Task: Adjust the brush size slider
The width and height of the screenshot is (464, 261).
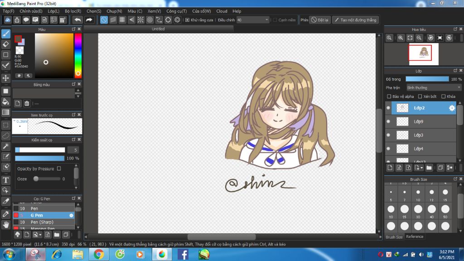Action: click(40, 150)
